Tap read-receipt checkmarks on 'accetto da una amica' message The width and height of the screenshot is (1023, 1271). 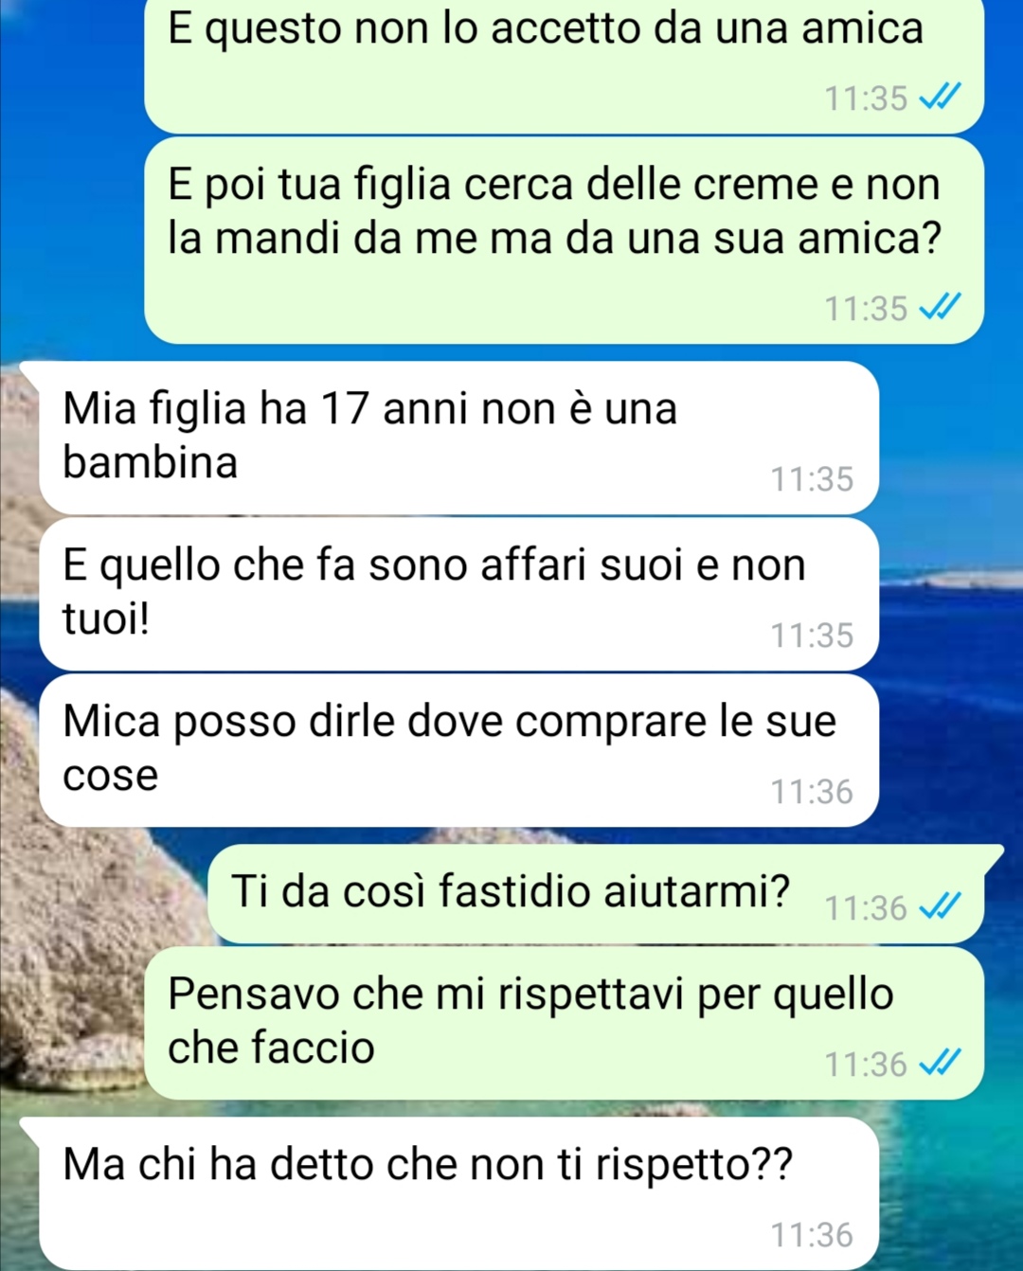pyautogui.click(x=940, y=98)
